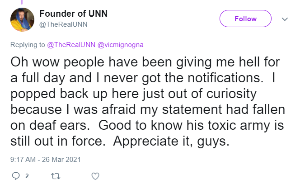The width and height of the screenshot is (300, 189).
Task: Open the Founder of UNN display name
Action: pos(73,14)
